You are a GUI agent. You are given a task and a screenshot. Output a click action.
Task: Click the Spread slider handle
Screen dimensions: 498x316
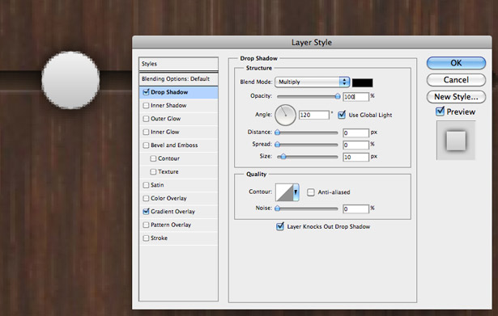[277, 144]
